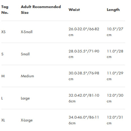Select the Medium size label
The image size is (131, 131).
[x=28, y=76]
